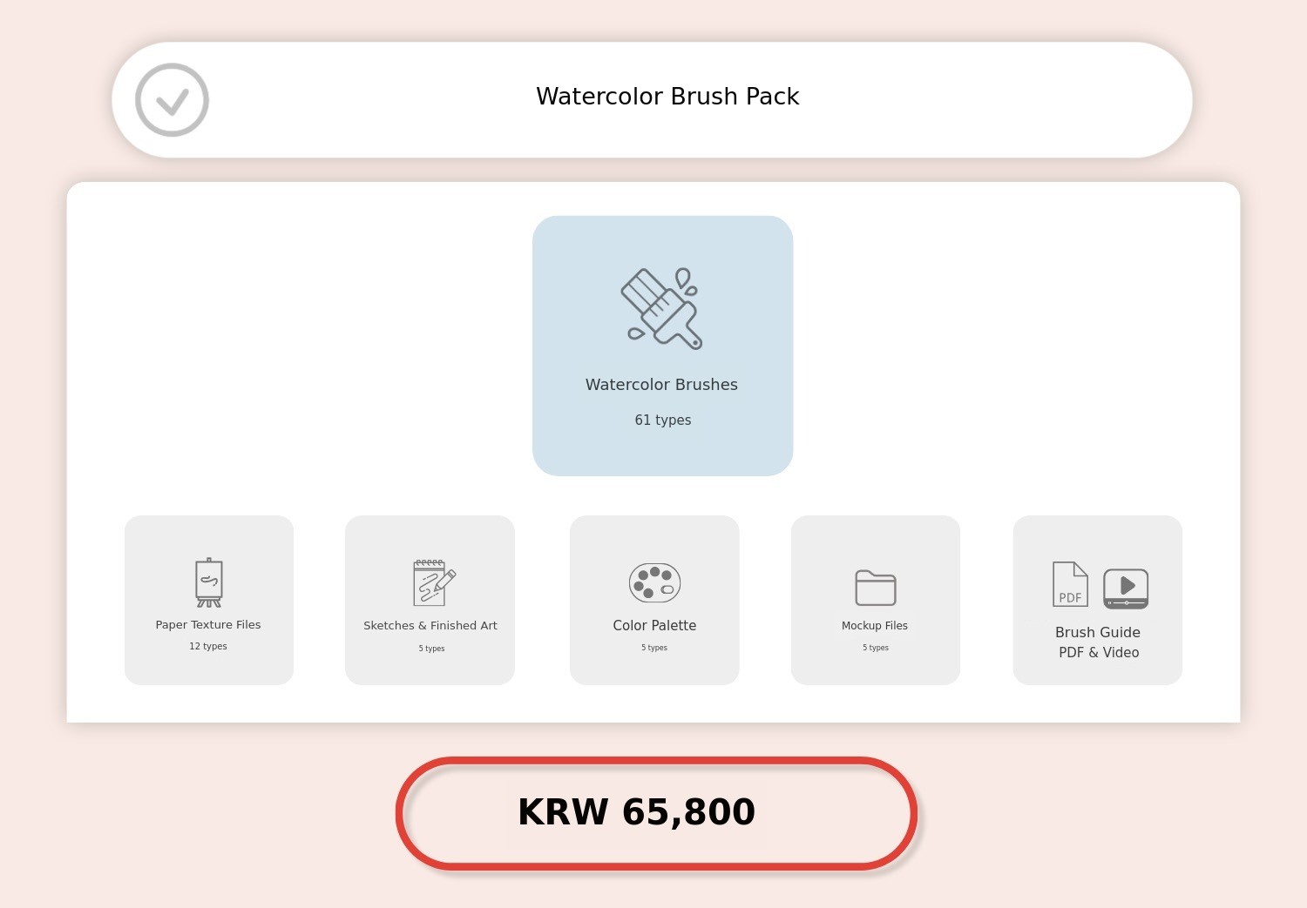Viewport: 1307px width, 908px height.
Task: Click the video player icon
Action: pos(1126,589)
